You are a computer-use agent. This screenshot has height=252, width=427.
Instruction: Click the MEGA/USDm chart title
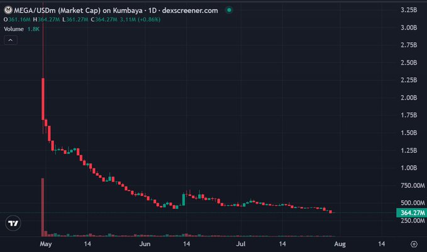point(116,10)
